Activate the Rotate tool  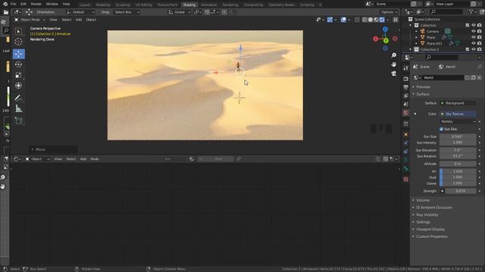[18, 64]
